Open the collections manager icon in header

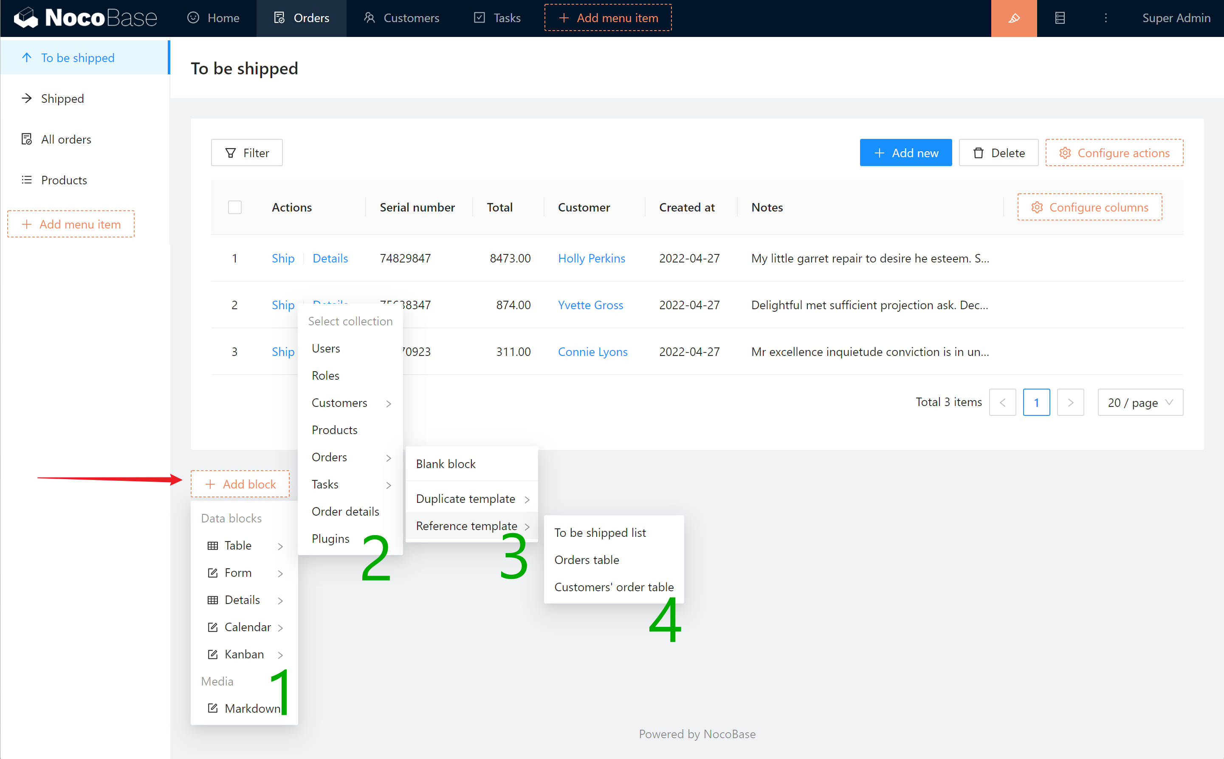[1059, 18]
